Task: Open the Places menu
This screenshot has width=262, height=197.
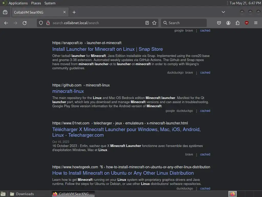Action: [x=36, y=3]
